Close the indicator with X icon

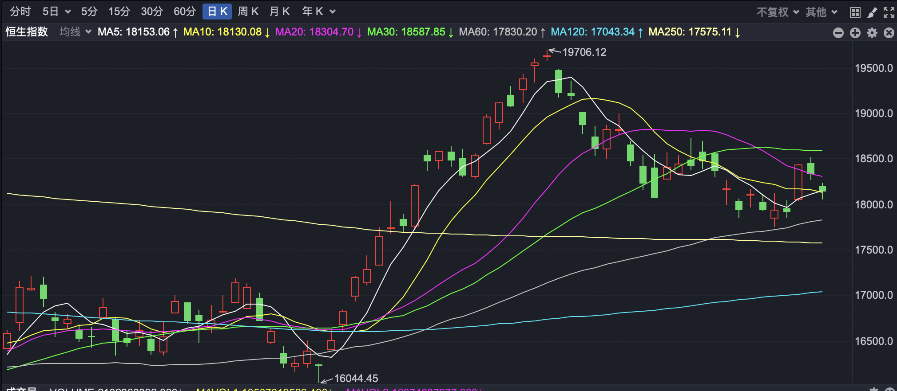click(889, 33)
